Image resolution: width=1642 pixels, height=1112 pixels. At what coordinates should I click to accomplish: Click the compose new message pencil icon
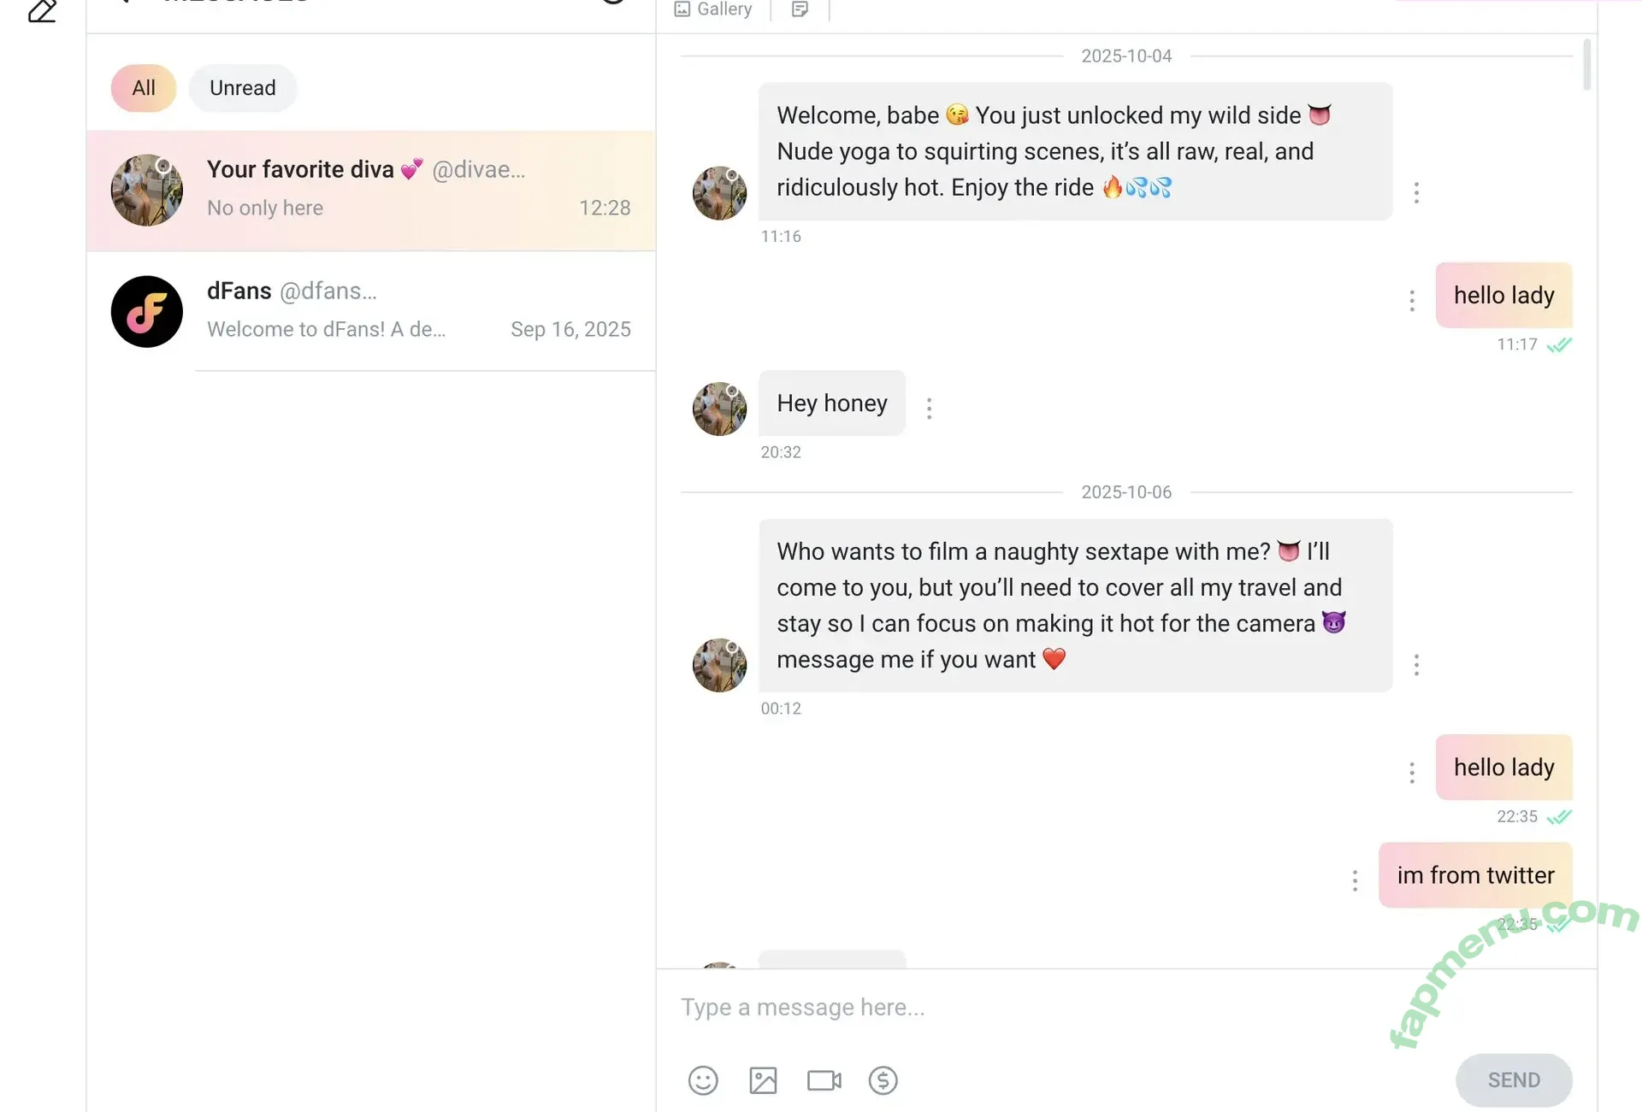click(x=42, y=11)
